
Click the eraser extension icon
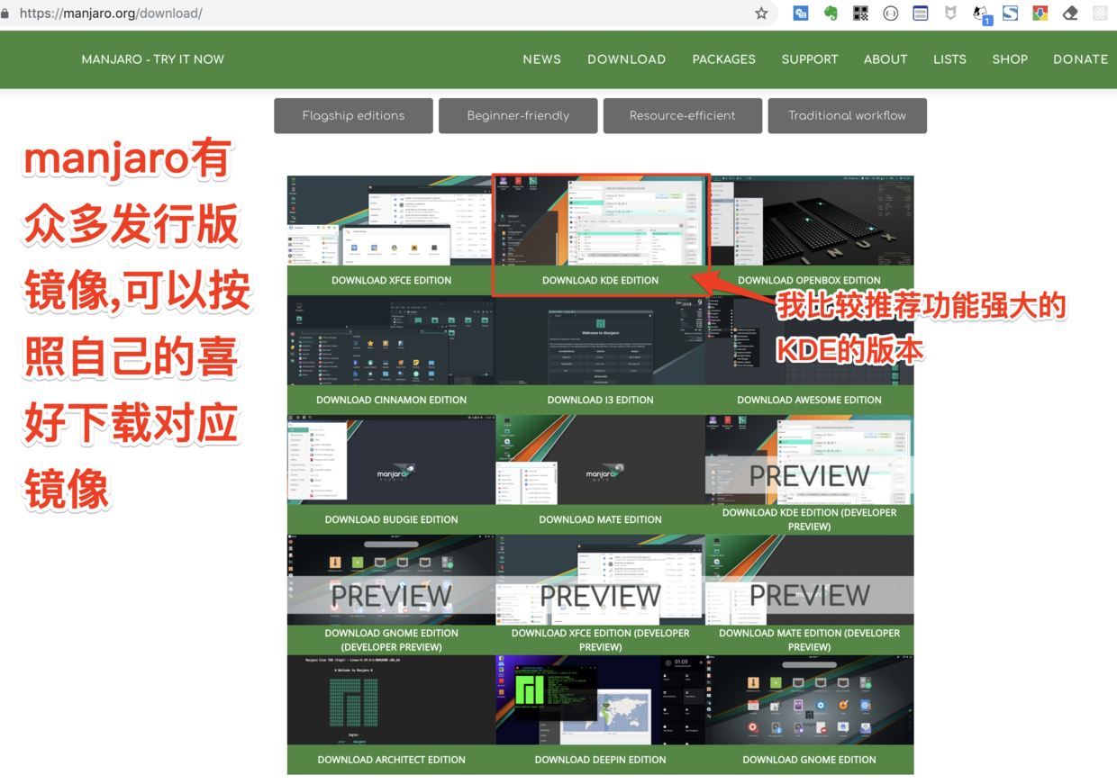pyautogui.click(x=1070, y=14)
